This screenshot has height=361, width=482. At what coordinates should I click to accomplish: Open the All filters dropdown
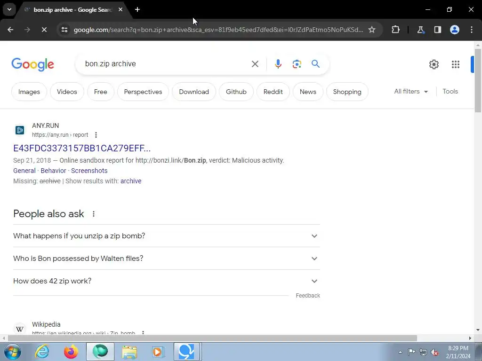[x=411, y=92]
